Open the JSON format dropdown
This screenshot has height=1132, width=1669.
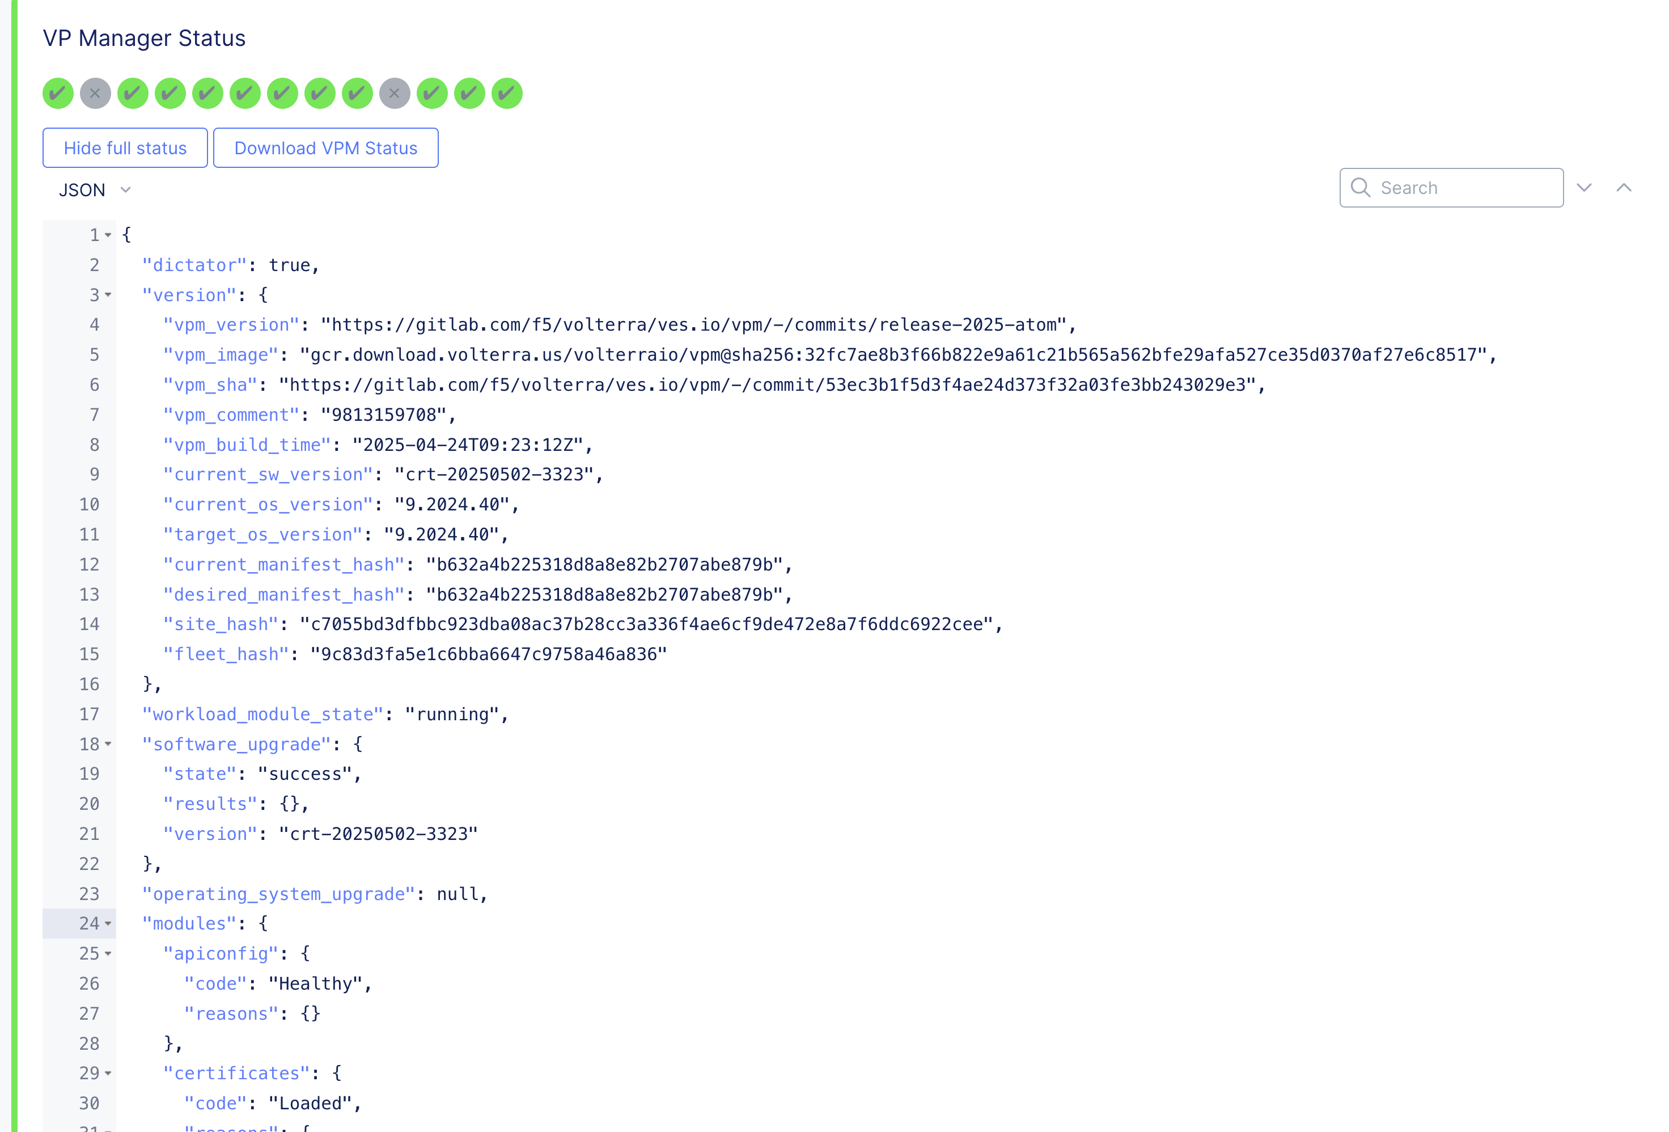click(x=95, y=191)
